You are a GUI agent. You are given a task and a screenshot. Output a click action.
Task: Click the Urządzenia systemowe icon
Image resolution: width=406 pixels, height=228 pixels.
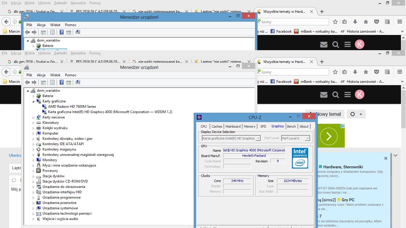pyautogui.click(x=39, y=208)
